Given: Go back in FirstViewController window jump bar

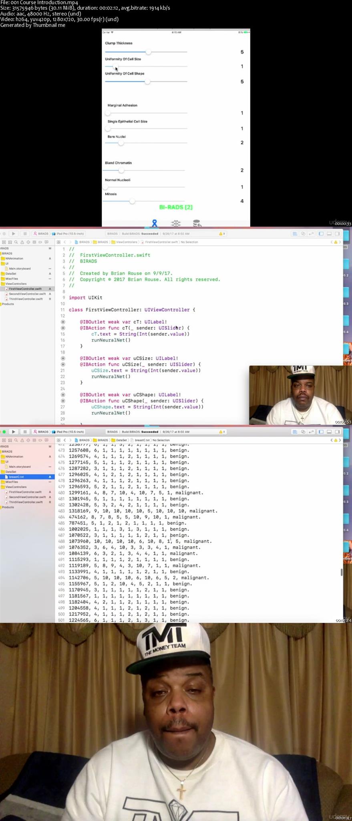Looking at the screenshot, I should (x=64, y=242).
